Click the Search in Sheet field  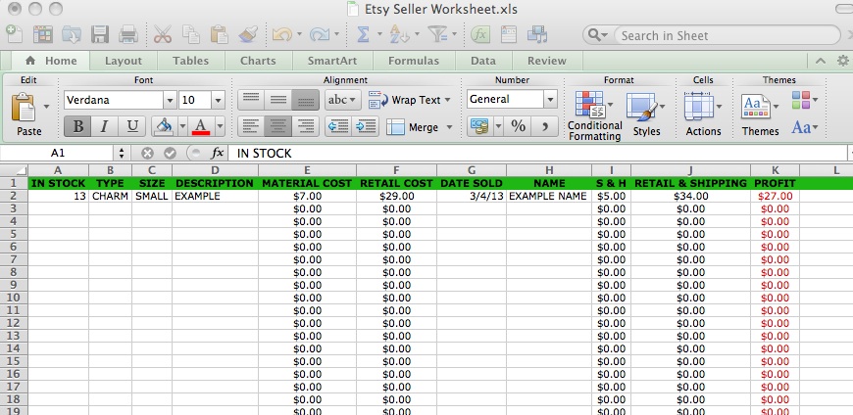[727, 36]
